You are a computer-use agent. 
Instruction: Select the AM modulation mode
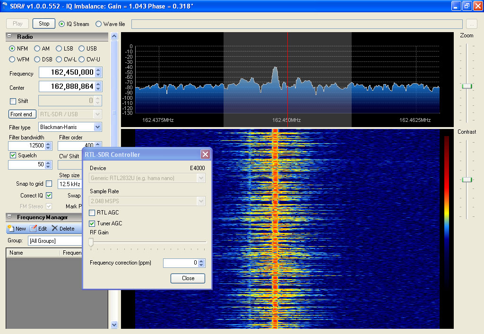(x=38, y=48)
